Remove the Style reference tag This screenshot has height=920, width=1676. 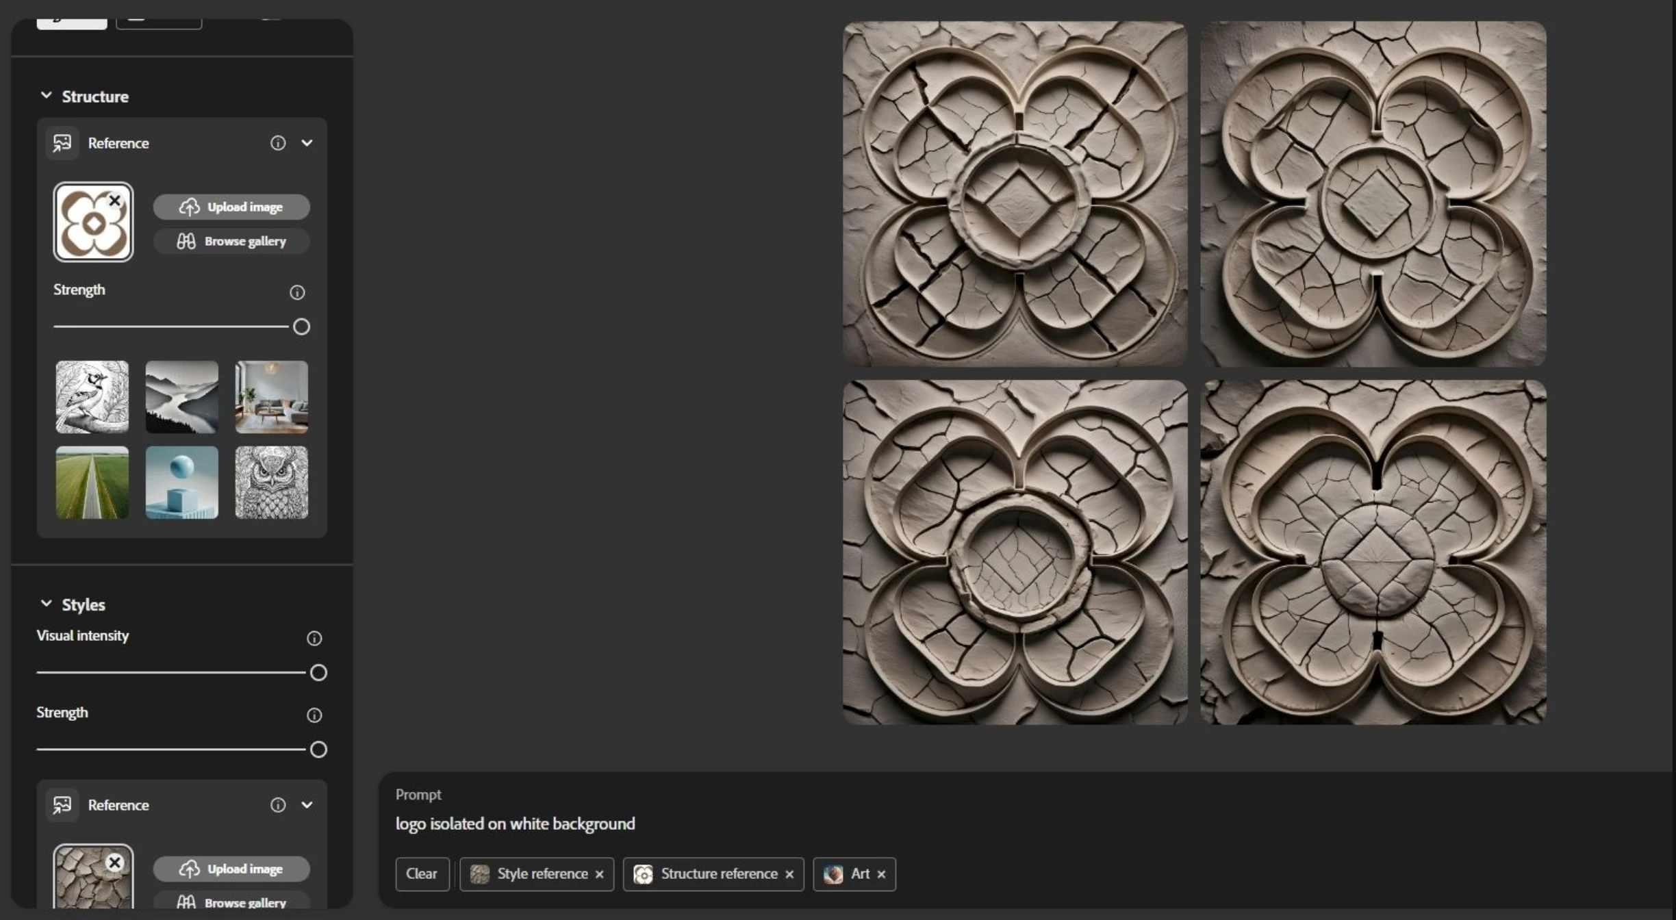(x=600, y=874)
